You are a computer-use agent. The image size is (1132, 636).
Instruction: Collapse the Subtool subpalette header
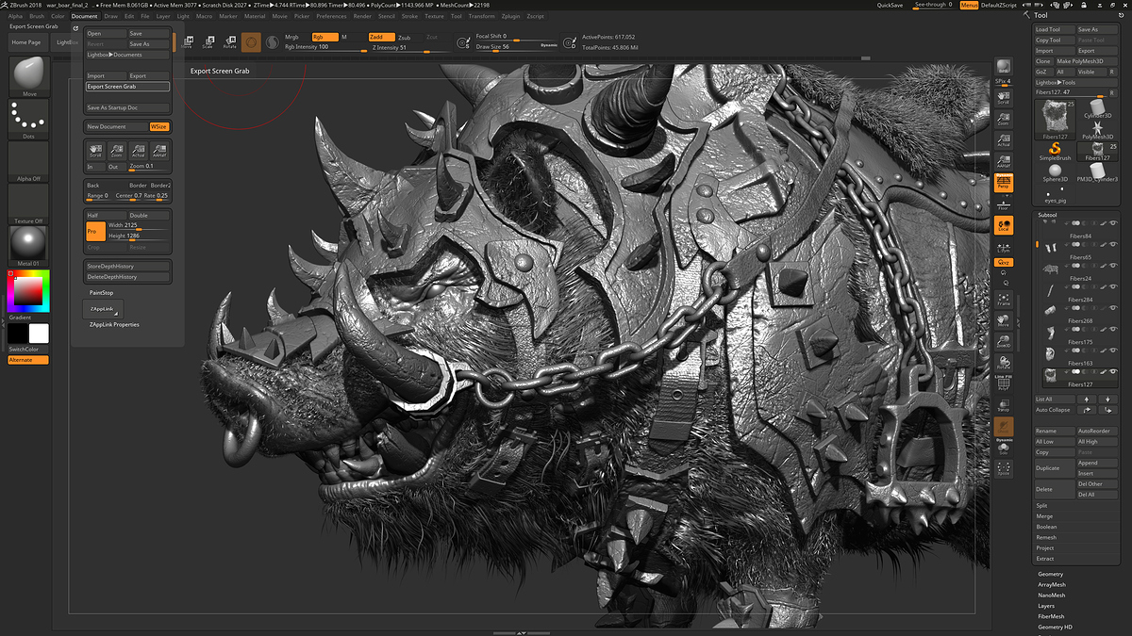[x=1047, y=215]
